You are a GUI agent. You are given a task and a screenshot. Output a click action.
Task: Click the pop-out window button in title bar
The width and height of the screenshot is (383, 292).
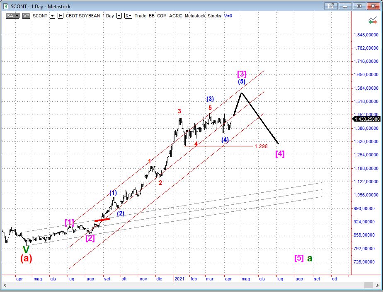(x=331, y=6)
